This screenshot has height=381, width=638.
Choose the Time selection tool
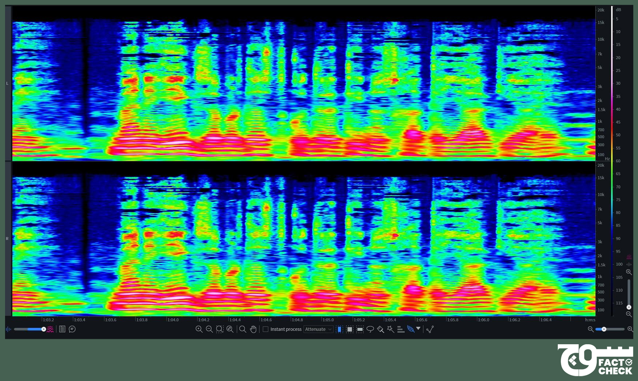(x=339, y=329)
